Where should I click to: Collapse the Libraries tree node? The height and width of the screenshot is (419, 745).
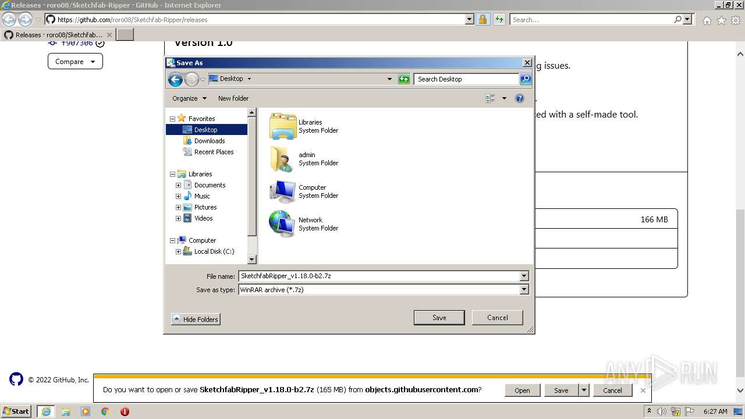point(172,174)
